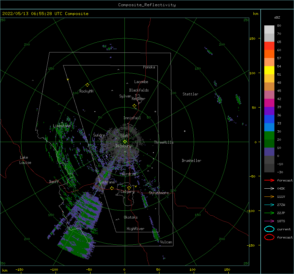The width and height of the screenshot is (294, 274).
Task: Click the white 04DK arrow icon
Action: (x=269, y=189)
